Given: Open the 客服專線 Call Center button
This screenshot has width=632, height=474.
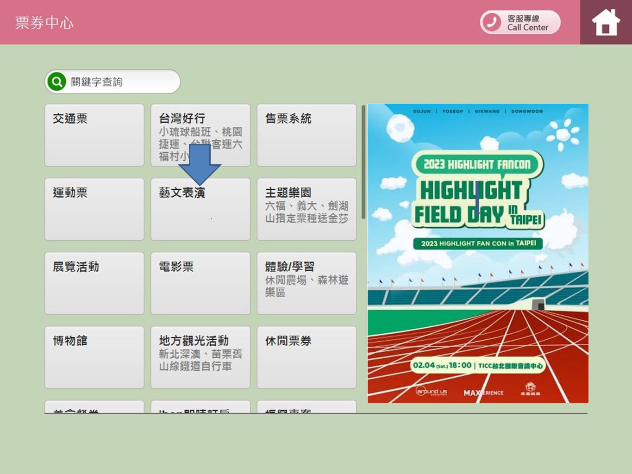Looking at the screenshot, I should pos(520,22).
